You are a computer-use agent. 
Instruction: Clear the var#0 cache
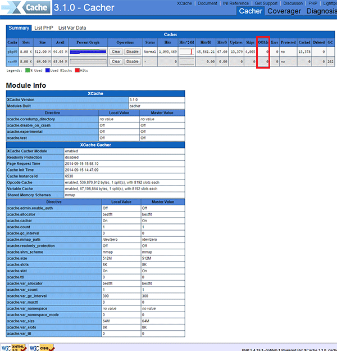116,61
